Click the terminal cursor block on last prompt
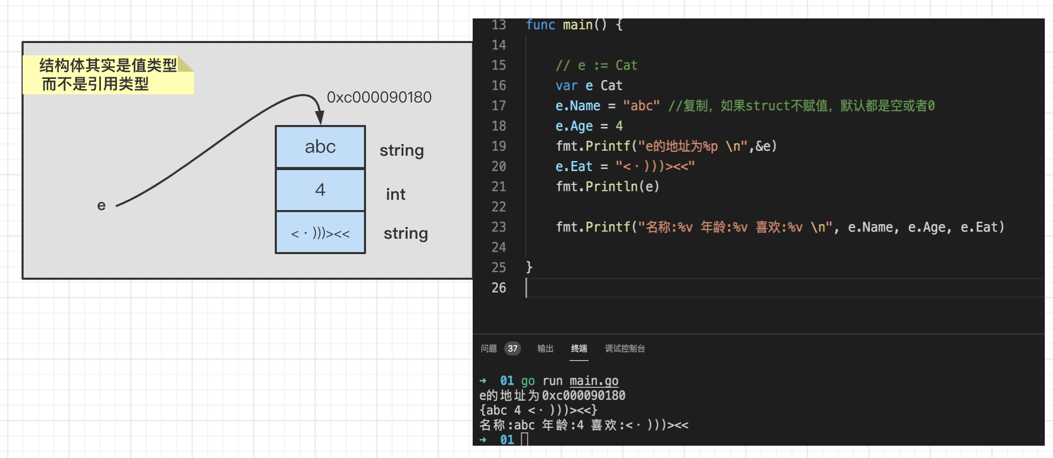This screenshot has height=458, width=1053. tap(524, 440)
